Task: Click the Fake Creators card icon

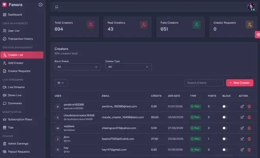Action: click(197, 25)
